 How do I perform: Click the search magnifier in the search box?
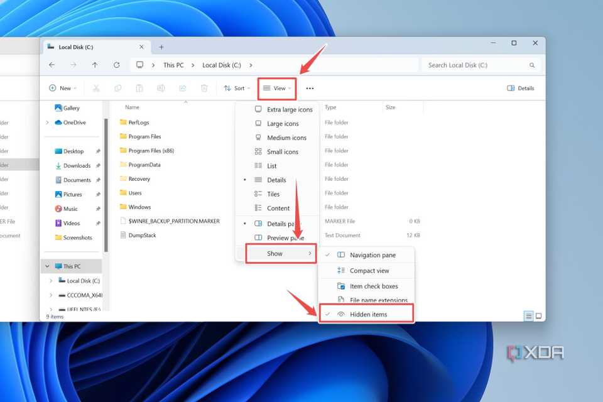pos(531,65)
